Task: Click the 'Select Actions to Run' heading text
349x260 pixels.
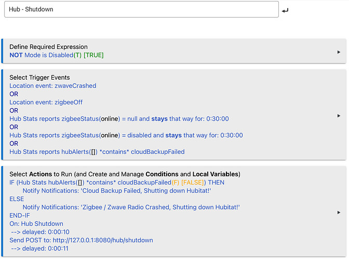Action: coord(125,174)
